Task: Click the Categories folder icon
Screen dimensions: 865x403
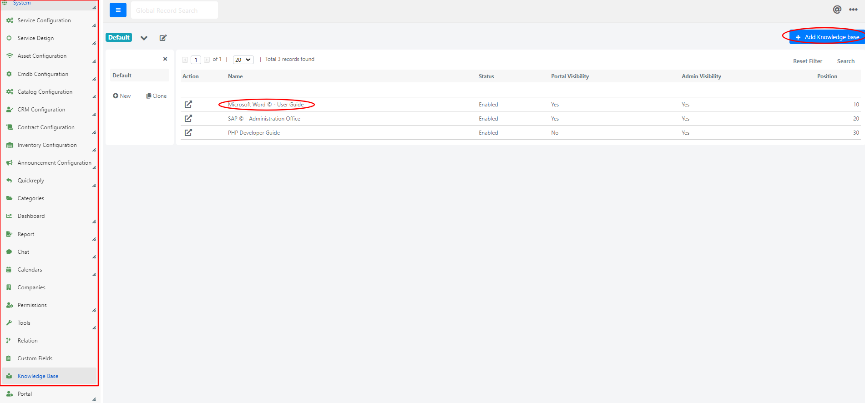Action: (x=9, y=198)
